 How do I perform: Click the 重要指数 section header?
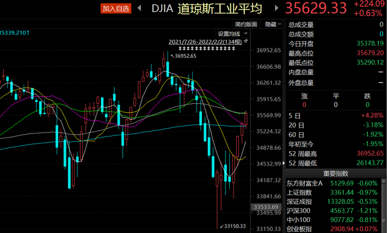[336, 173]
